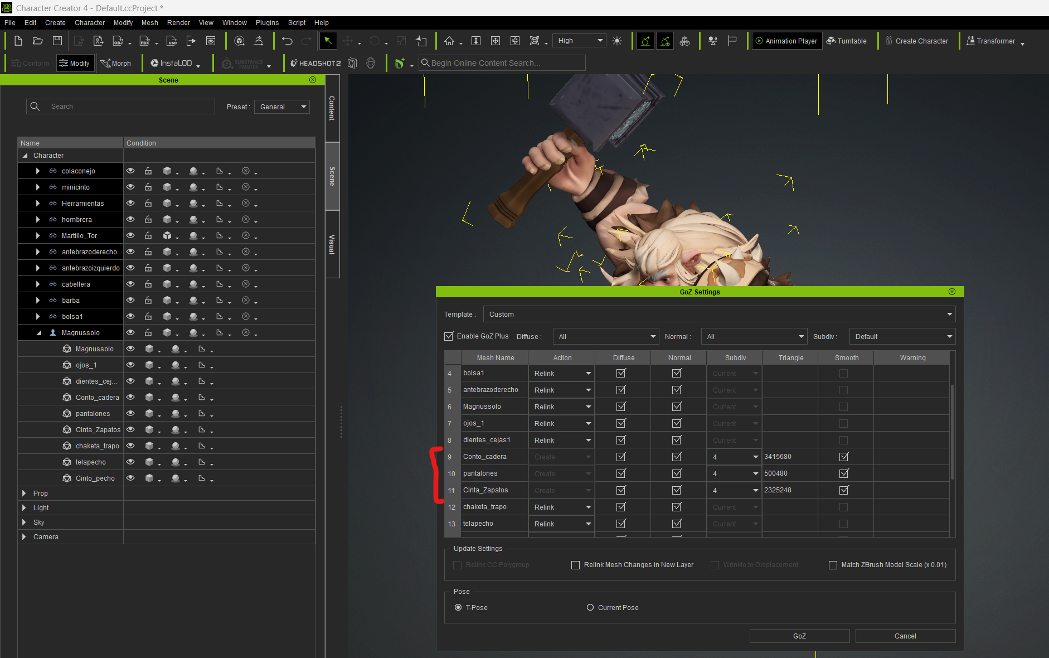The image size is (1049, 658).
Task: Click the Cancel button
Action: [x=905, y=636]
